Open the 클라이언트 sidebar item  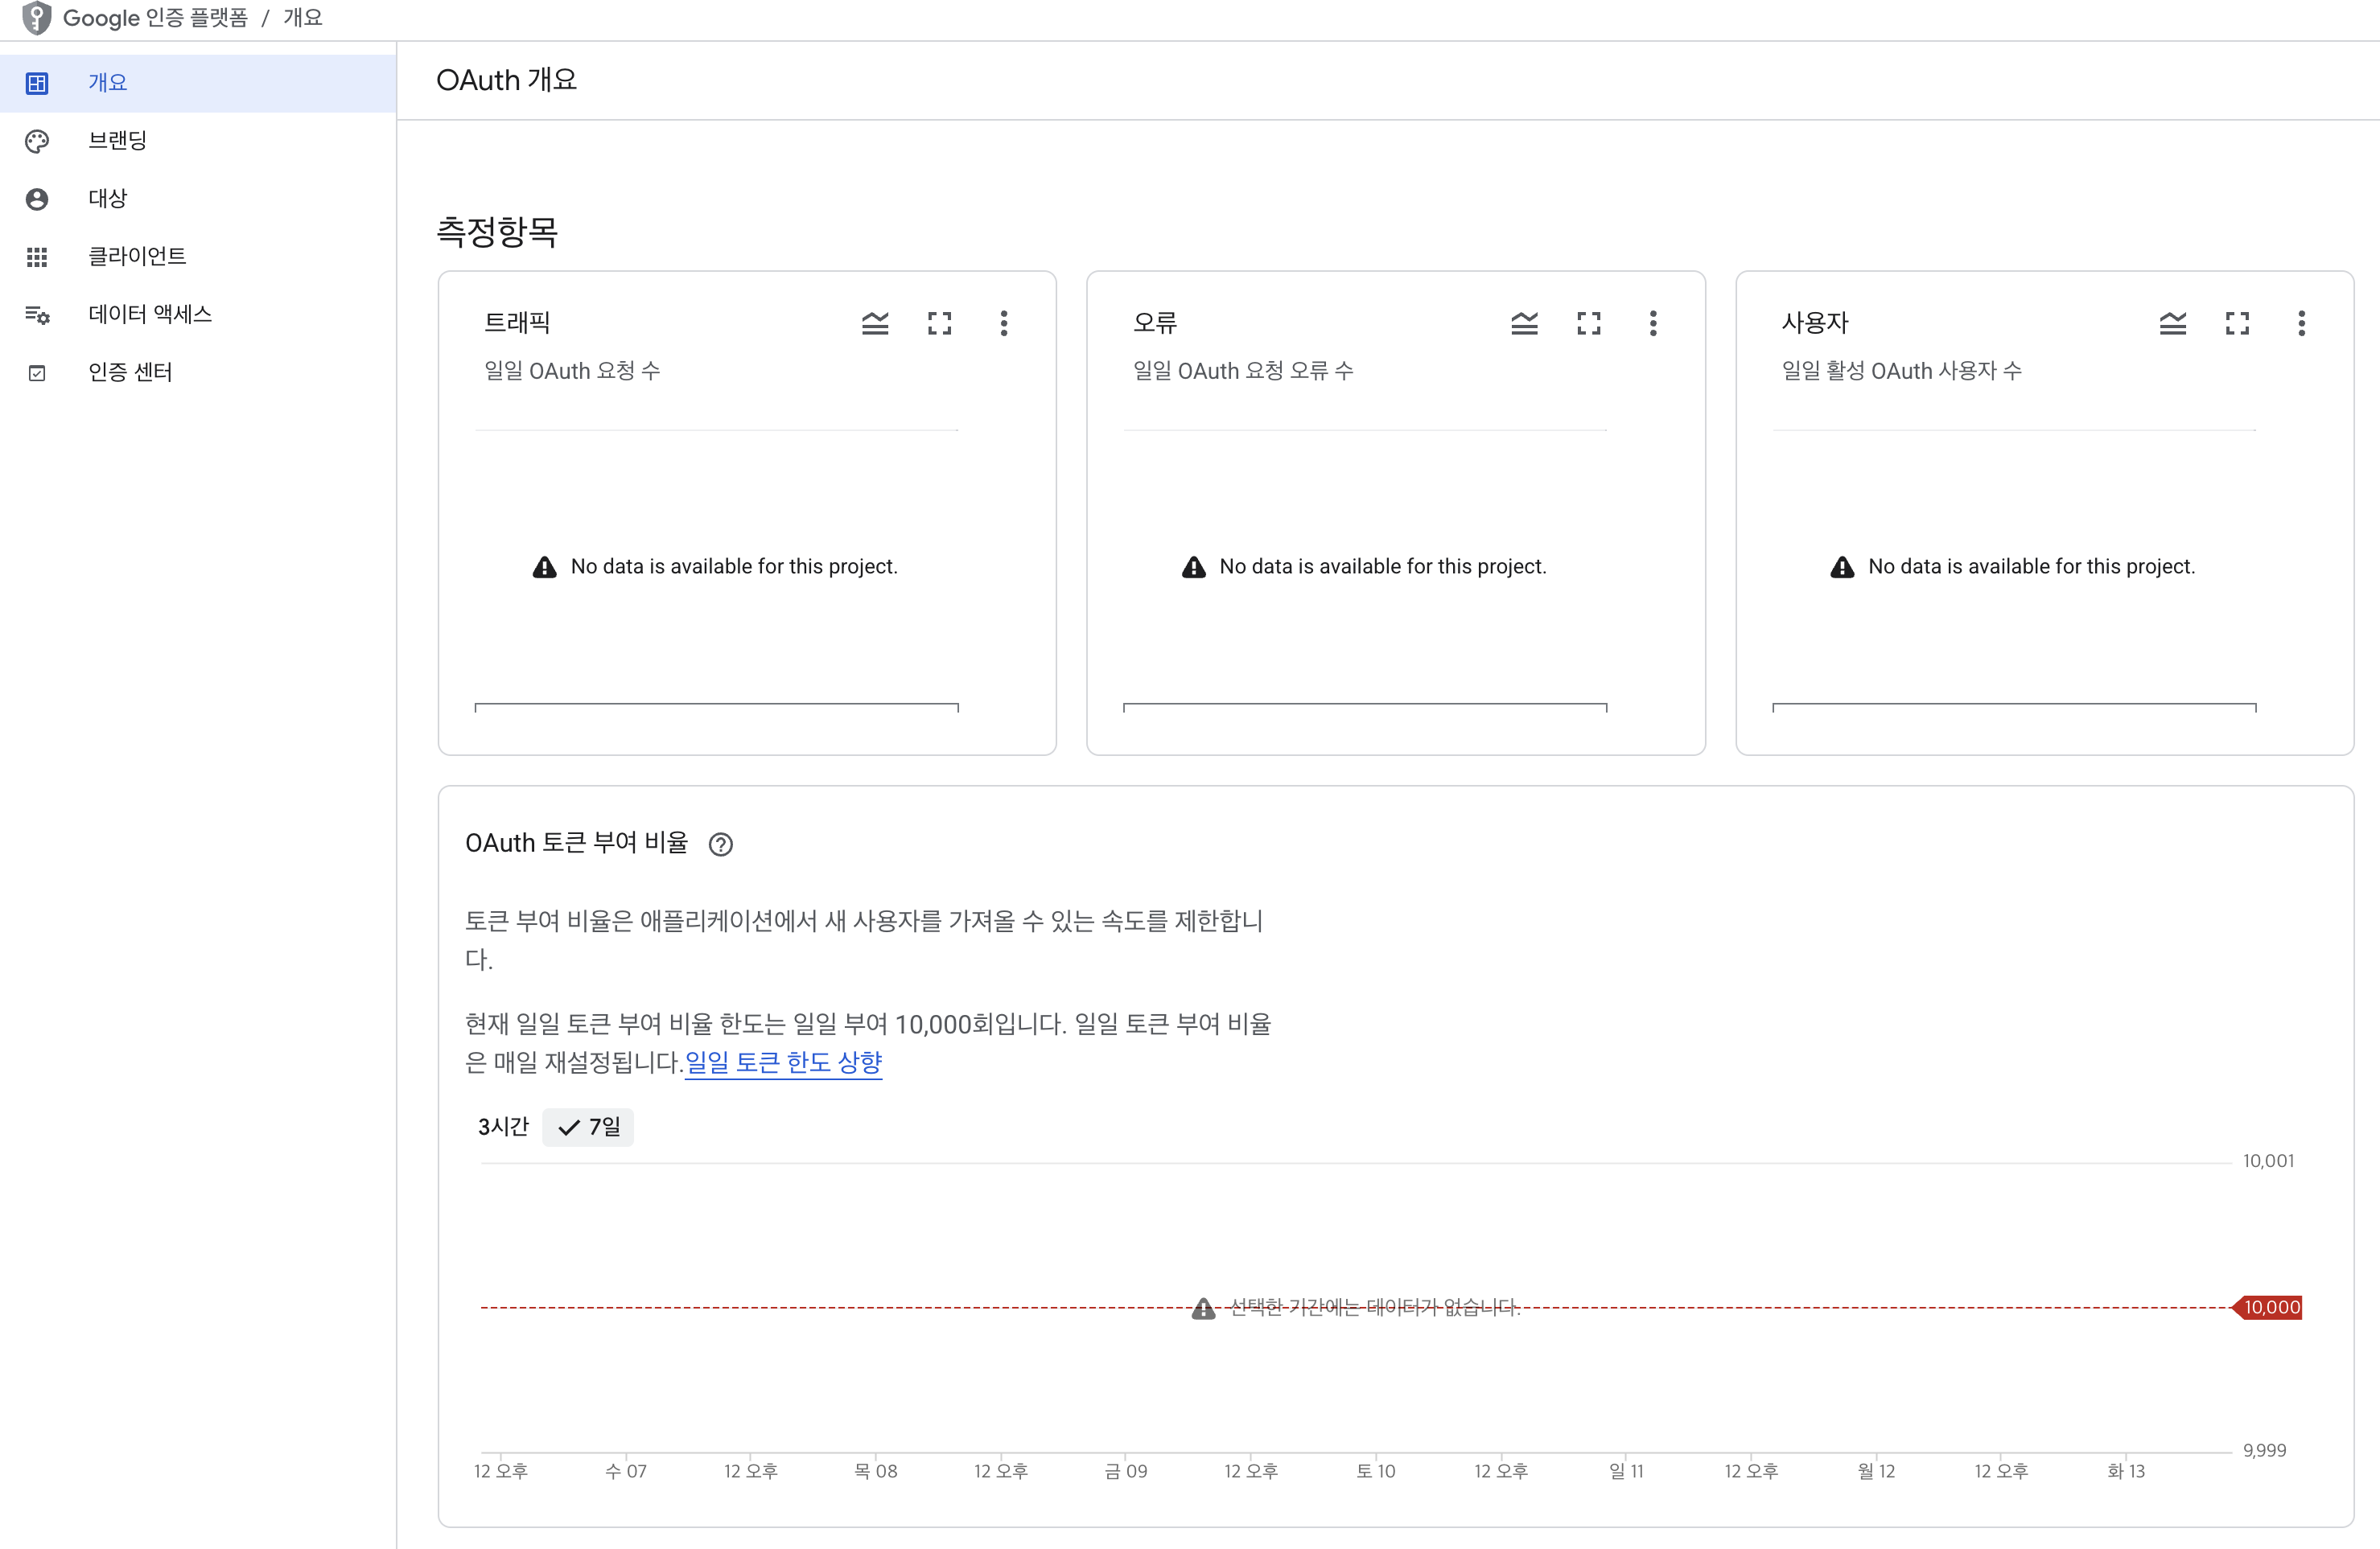198,257
